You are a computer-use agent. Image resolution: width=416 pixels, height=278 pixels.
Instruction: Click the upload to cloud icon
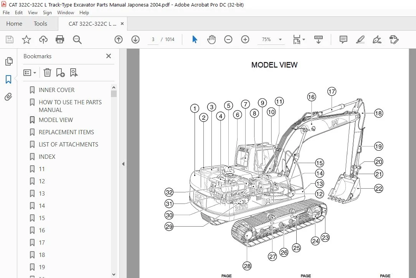43,39
